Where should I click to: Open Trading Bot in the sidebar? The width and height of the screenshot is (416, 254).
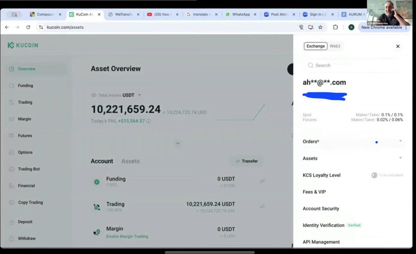tap(29, 169)
